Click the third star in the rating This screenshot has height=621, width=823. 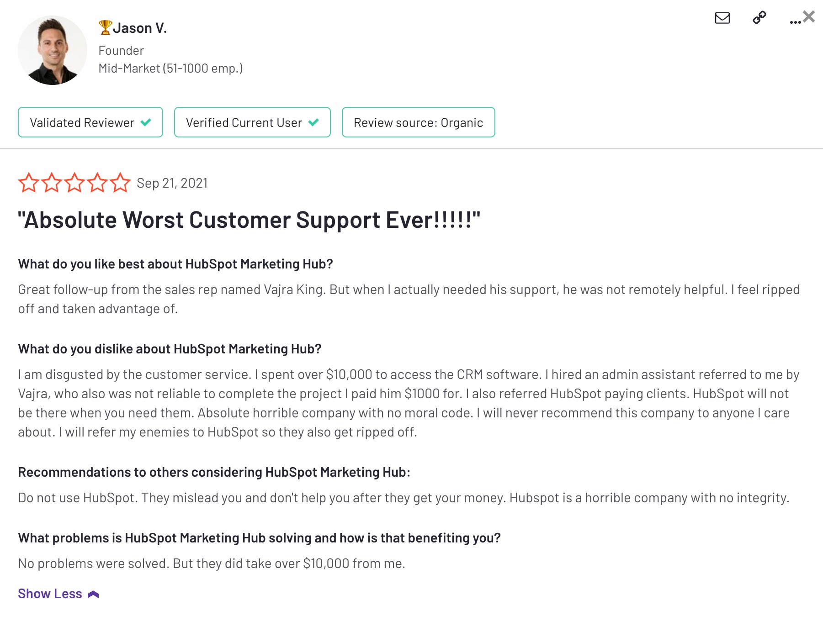click(x=74, y=183)
